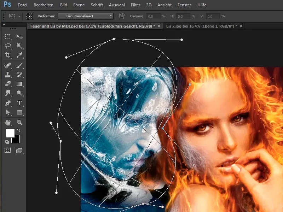Select the Gradient tool
This screenshot has height=212, width=283.
19,84
